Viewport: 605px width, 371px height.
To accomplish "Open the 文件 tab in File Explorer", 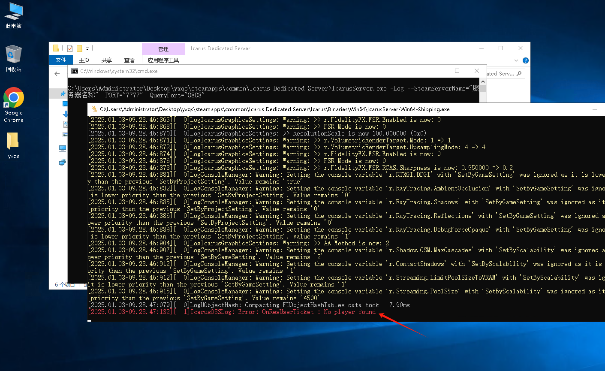I will pyautogui.click(x=61, y=60).
